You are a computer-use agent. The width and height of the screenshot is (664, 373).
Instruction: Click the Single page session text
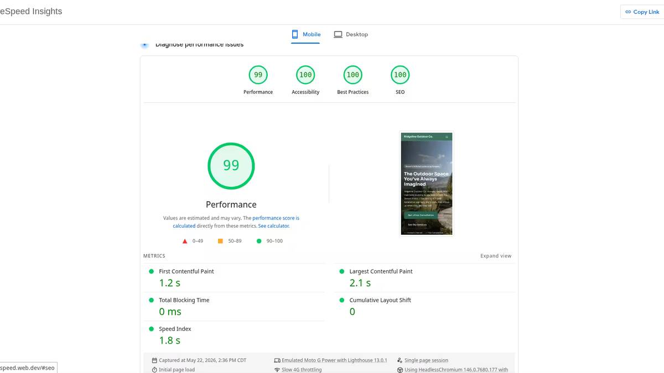tap(426, 360)
